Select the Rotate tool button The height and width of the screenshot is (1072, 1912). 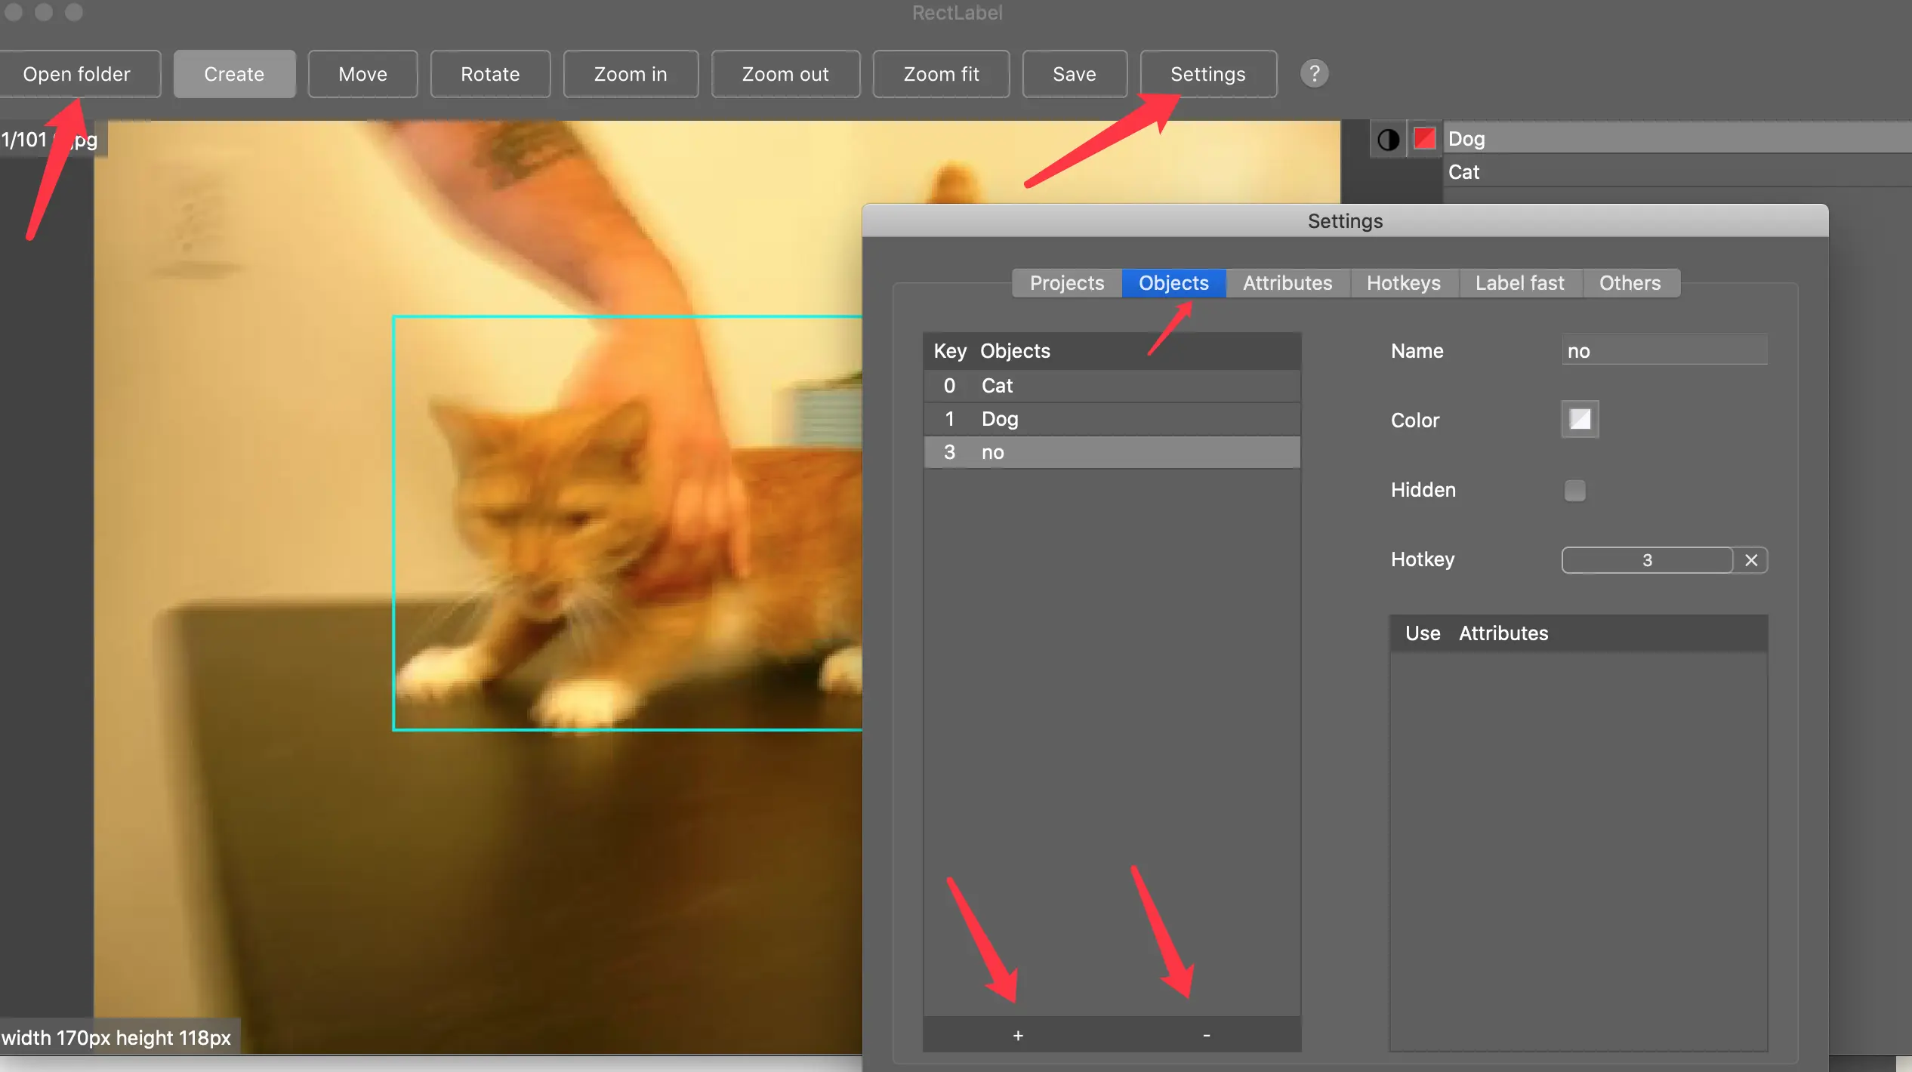tap(490, 74)
